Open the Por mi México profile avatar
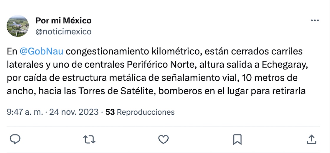 click(x=18, y=26)
